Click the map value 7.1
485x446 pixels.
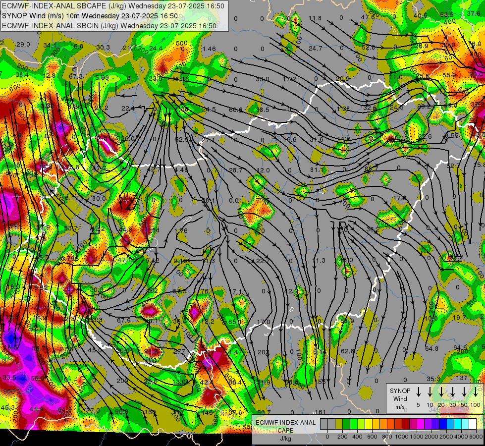[237, 291]
